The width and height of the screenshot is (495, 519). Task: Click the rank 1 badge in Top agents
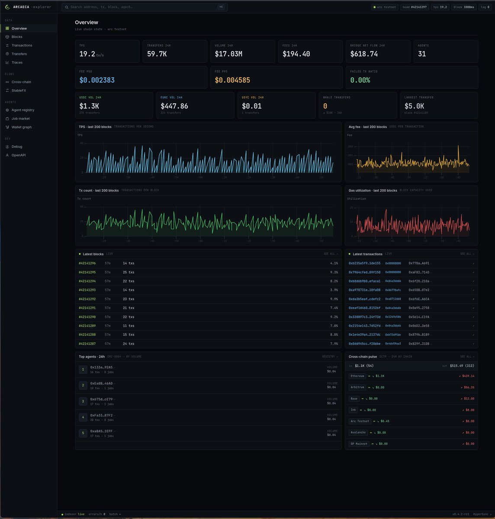83,369
